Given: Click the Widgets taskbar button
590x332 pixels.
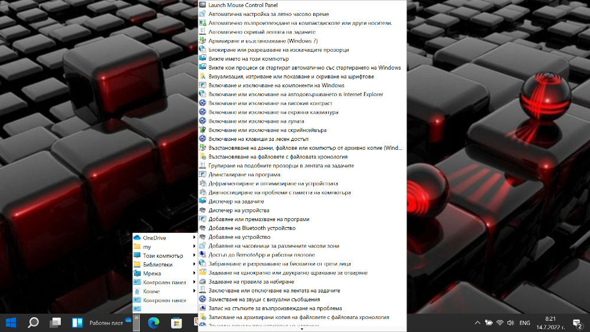Looking at the screenshot, I should click(x=77, y=323).
